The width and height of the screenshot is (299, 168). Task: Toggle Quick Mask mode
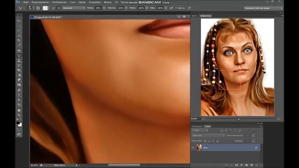pos(19,130)
